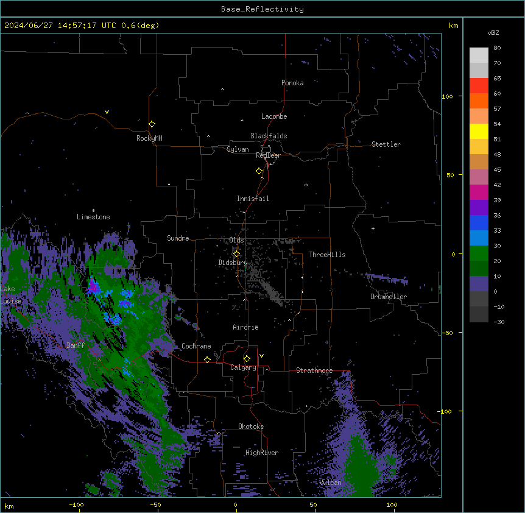Click the yellow V marker northwest of RockyMH

click(107, 112)
